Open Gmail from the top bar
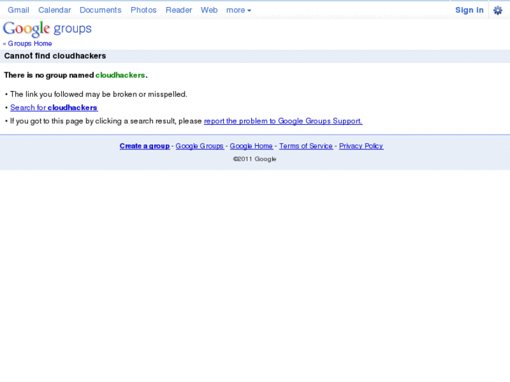 tap(18, 10)
